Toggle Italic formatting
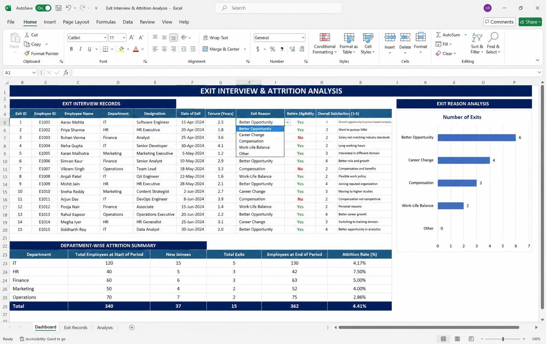Screen dimensions: 546x344 [x=81, y=49]
